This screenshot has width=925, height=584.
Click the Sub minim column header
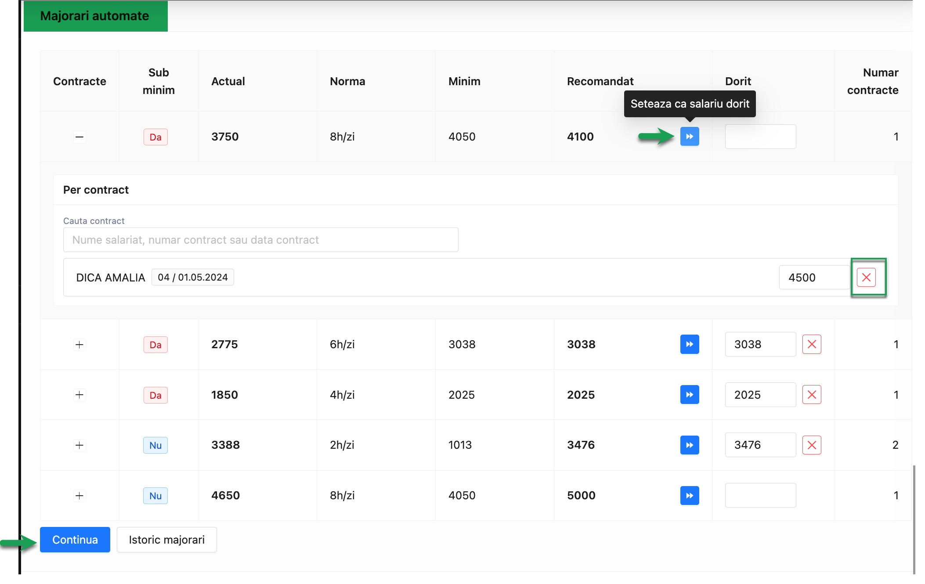159,81
